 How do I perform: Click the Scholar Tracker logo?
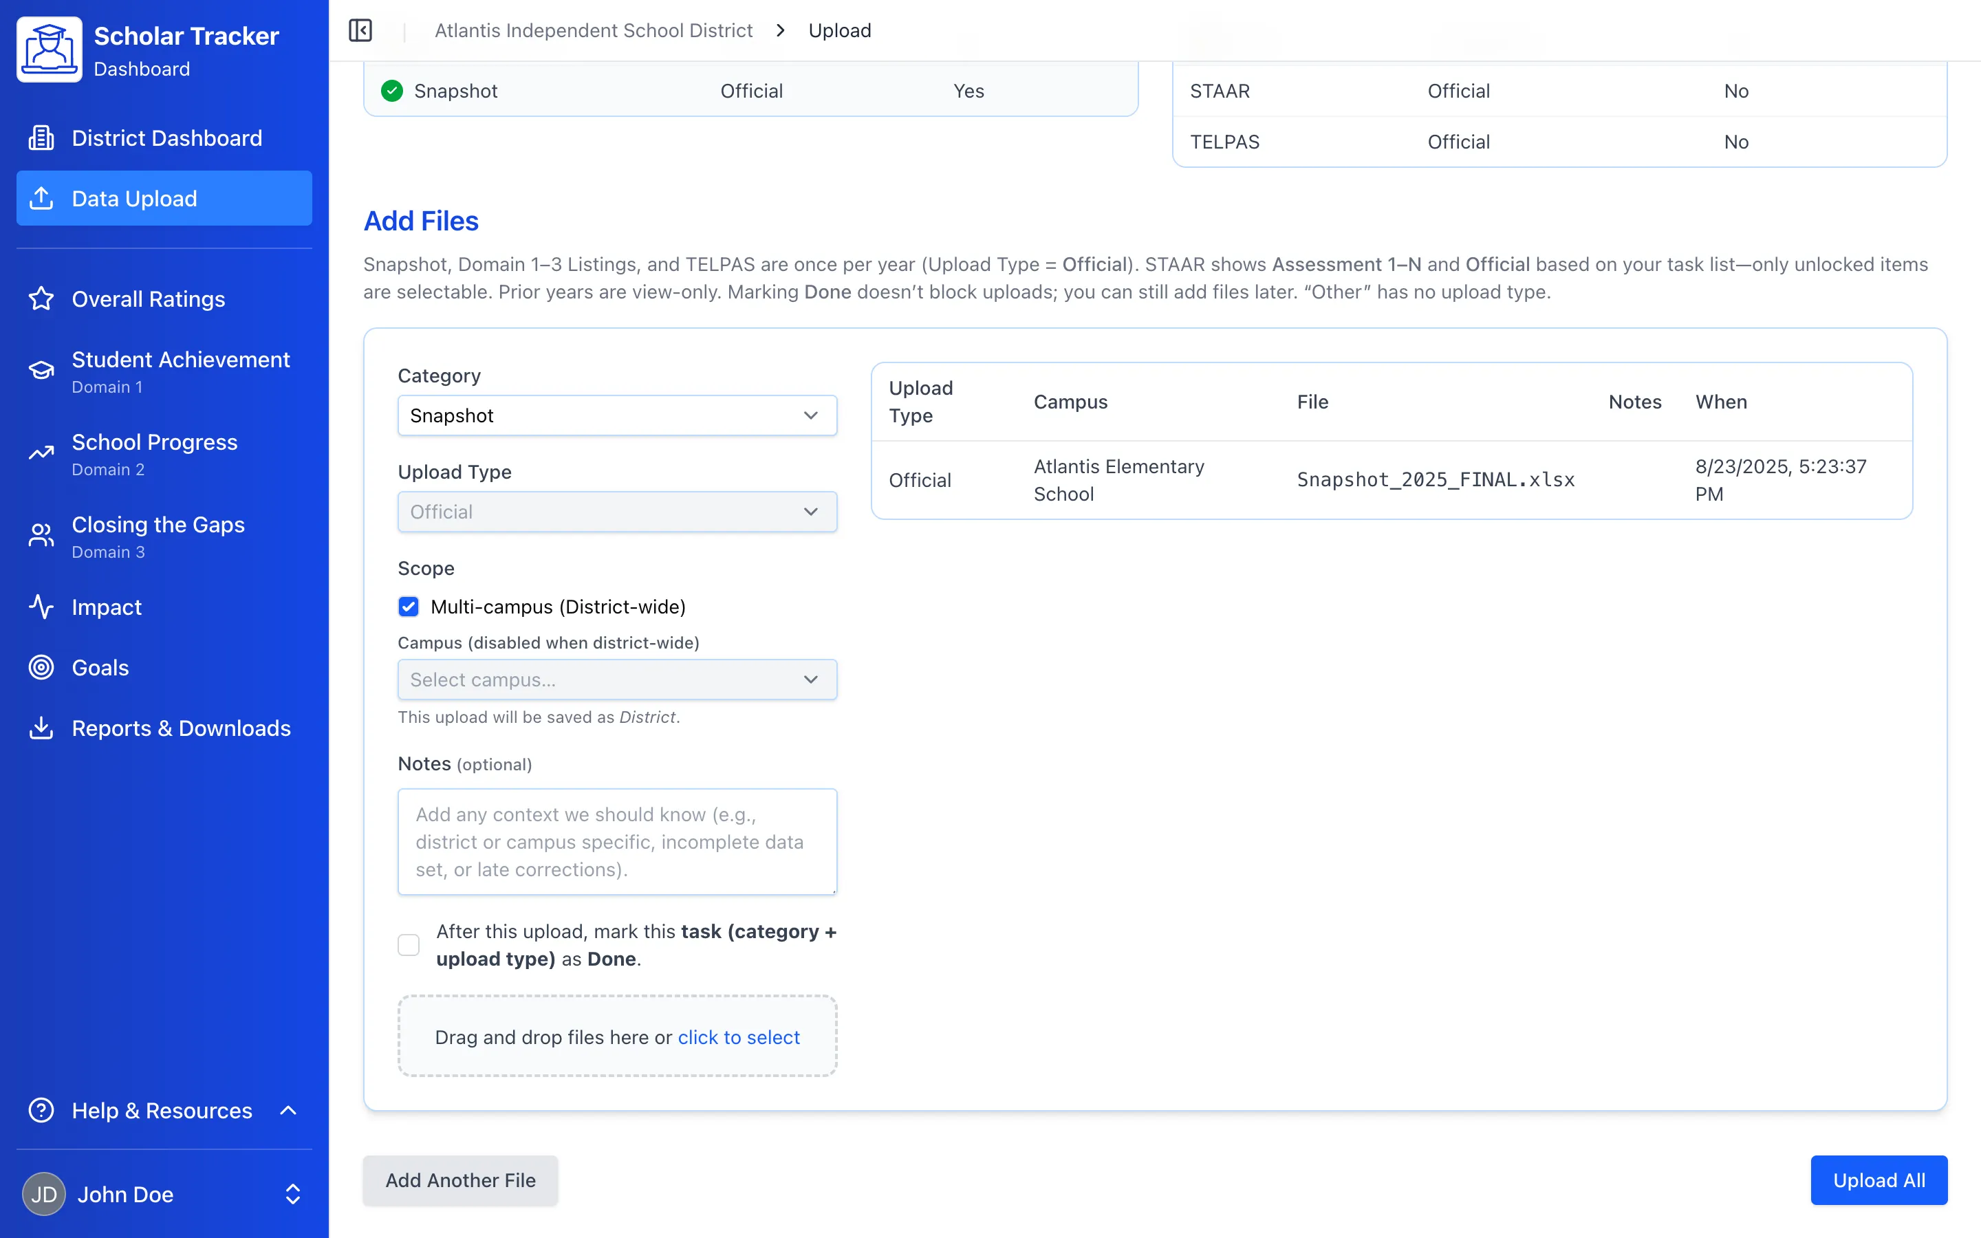pyautogui.click(x=49, y=49)
